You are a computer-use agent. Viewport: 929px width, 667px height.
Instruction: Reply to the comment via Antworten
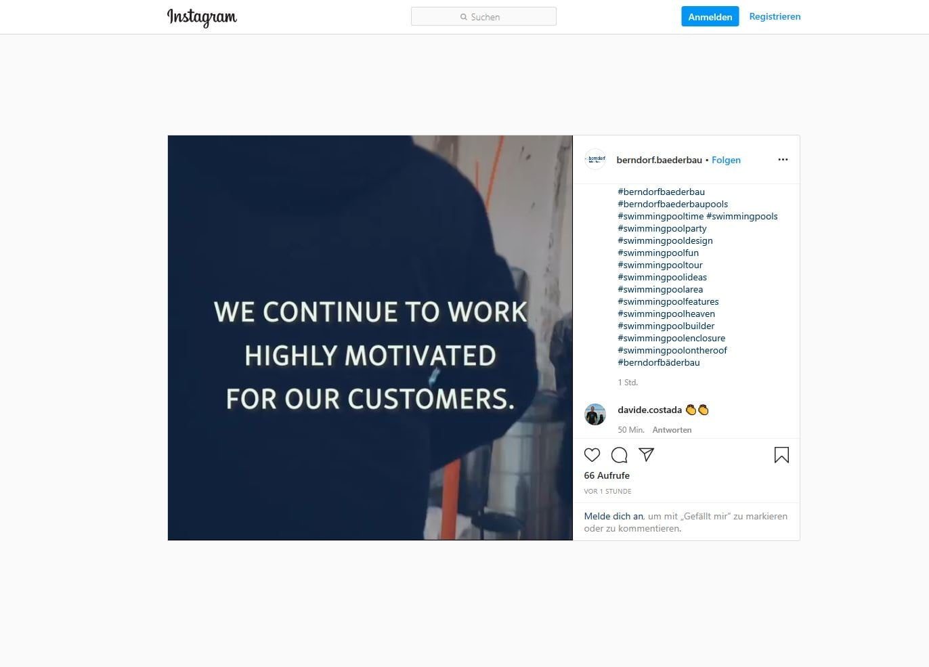672,430
